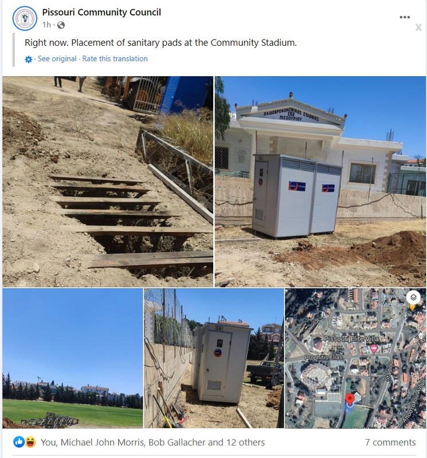Click the blue thumbs-up reaction icon
427x458 pixels.
pos(19,442)
